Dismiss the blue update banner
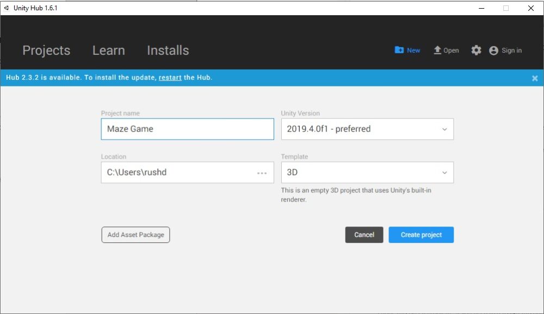The width and height of the screenshot is (544, 314). pyautogui.click(x=535, y=78)
